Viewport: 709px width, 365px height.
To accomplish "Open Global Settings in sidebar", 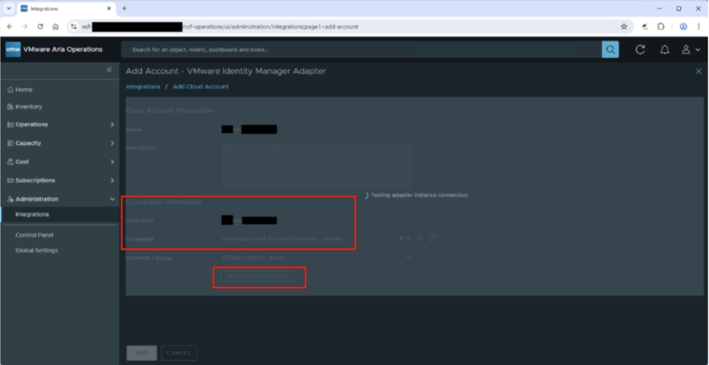I will 37,251.
